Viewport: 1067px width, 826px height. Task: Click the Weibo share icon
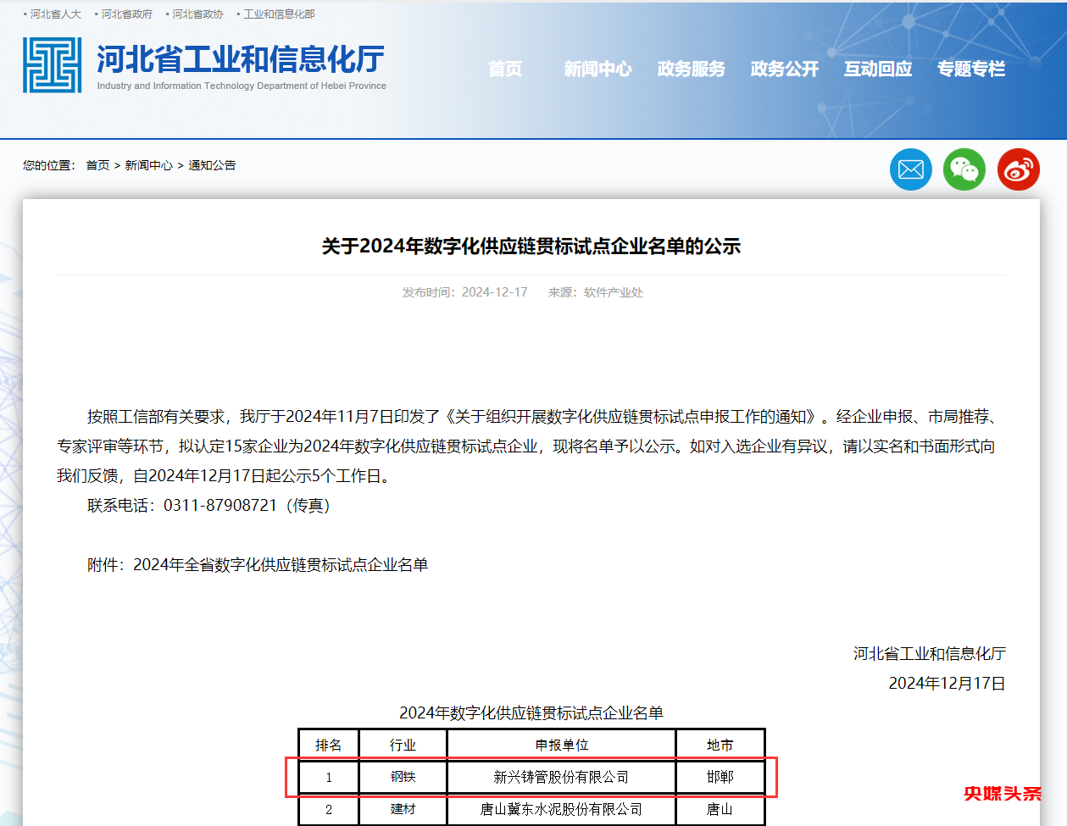1018,169
